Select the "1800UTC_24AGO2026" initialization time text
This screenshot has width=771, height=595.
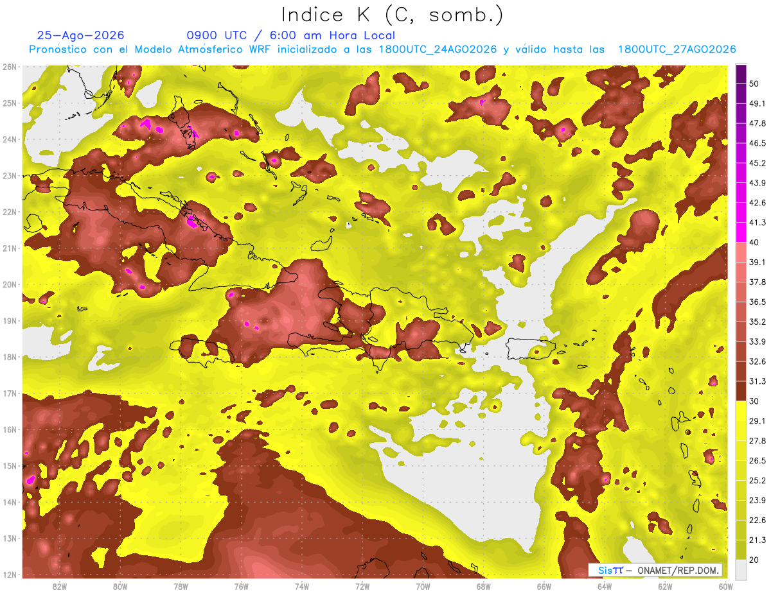(438, 49)
